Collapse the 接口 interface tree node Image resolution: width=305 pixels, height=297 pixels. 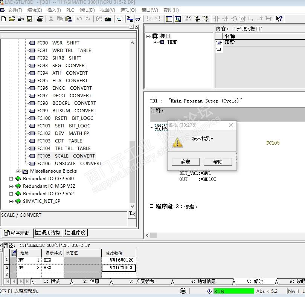point(148,36)
